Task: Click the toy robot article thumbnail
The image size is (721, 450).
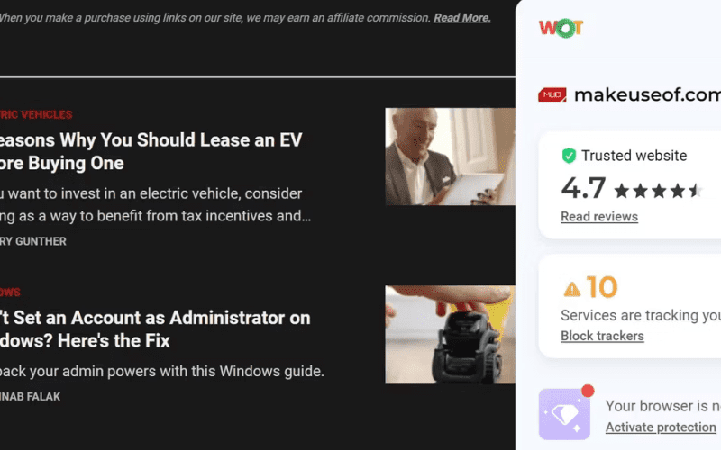Action: (450, 335)
